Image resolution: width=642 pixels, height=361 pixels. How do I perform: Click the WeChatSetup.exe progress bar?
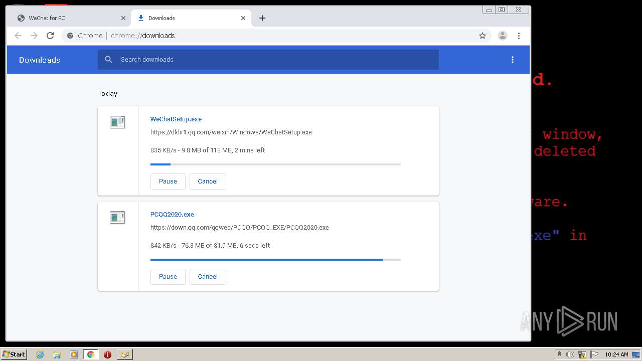click(x=275, y=164)
